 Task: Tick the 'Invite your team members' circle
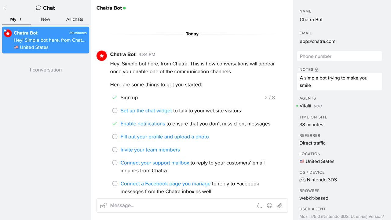pyautogui.click(x=115, y=149)
